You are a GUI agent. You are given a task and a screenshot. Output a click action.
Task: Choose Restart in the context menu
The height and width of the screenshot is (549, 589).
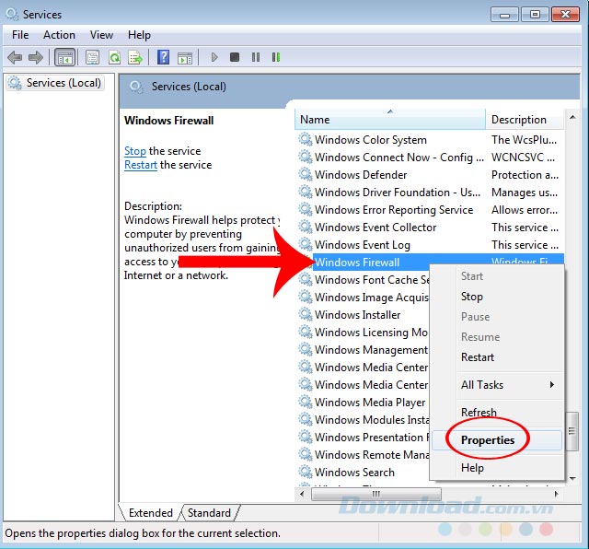497,357
